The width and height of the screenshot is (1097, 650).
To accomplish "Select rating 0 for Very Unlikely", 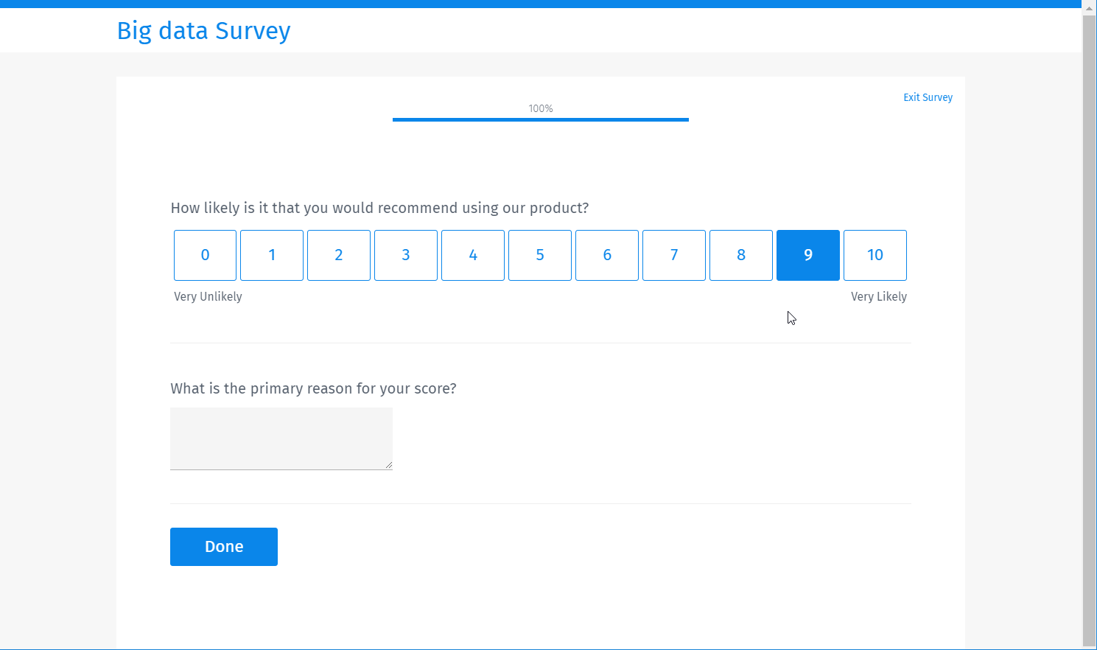I will pos(205,255).
